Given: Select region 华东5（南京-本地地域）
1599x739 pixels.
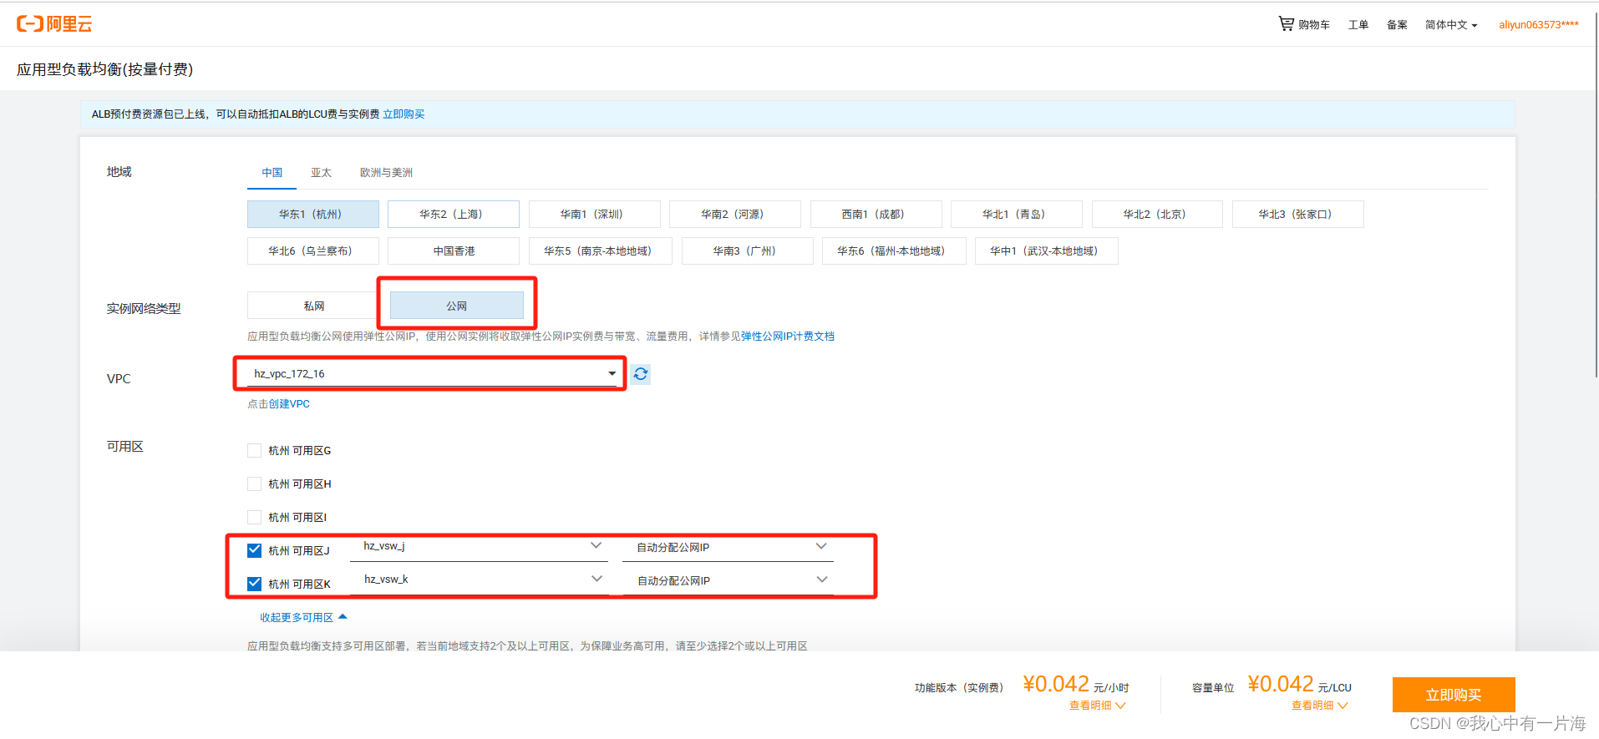Looking at the screenshot, I should pyautogui.click(x=601, y=251).
